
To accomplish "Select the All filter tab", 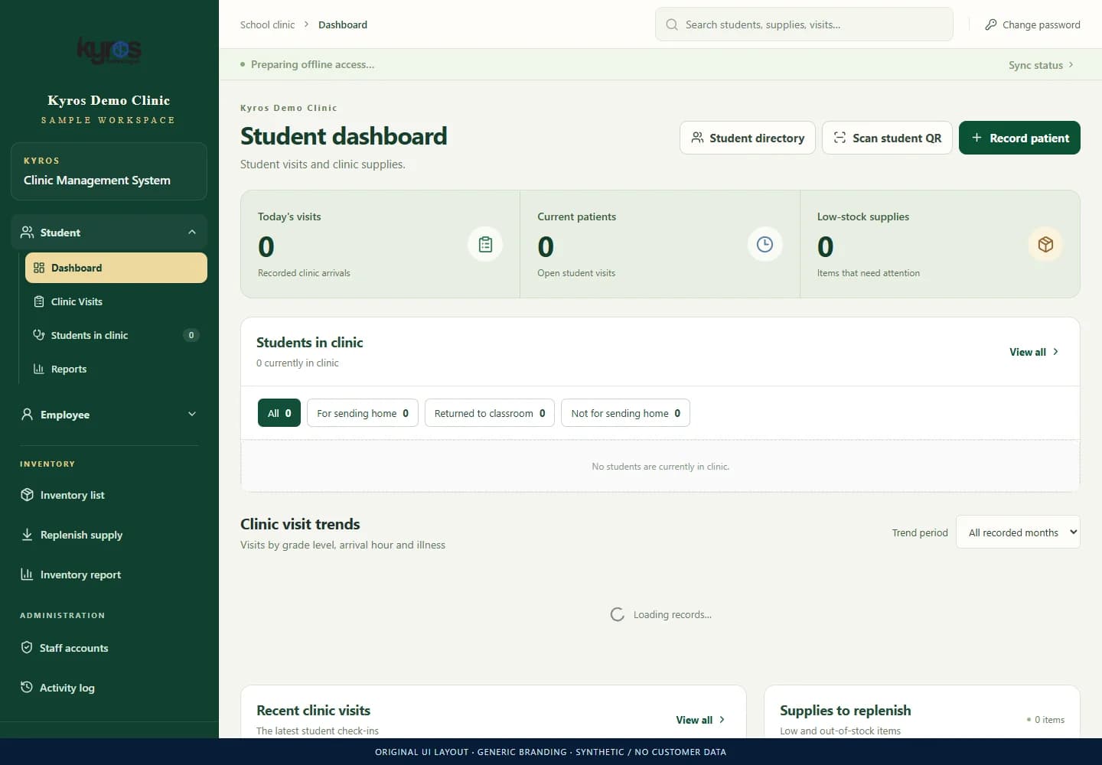I will [x=279, y=413].
